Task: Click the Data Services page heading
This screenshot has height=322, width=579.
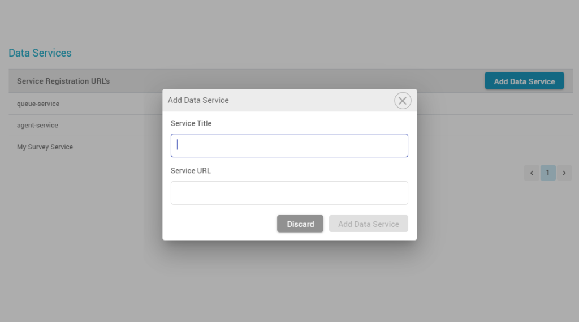Action: (40, 53)
